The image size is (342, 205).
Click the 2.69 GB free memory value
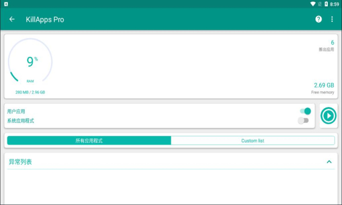click(324, 85)
